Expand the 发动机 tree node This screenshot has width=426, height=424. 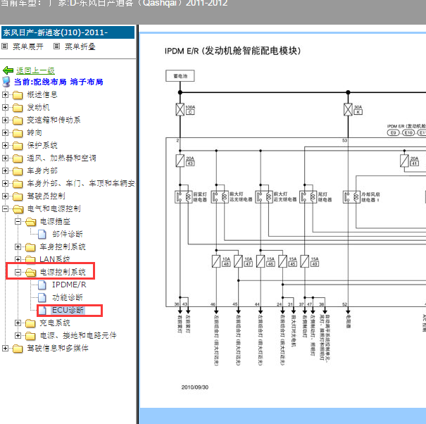point(5,107)
